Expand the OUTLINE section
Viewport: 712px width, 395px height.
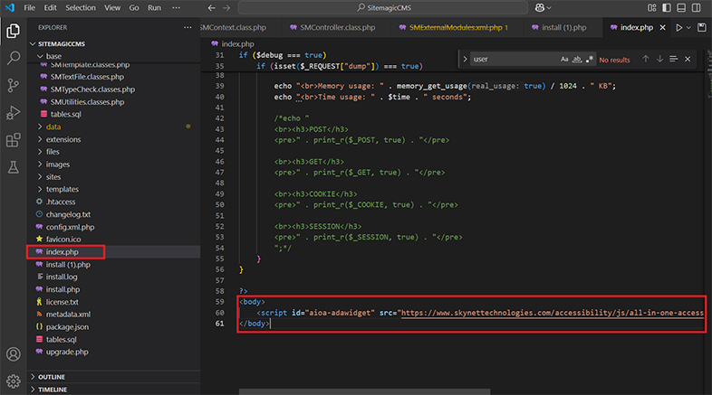52,377
